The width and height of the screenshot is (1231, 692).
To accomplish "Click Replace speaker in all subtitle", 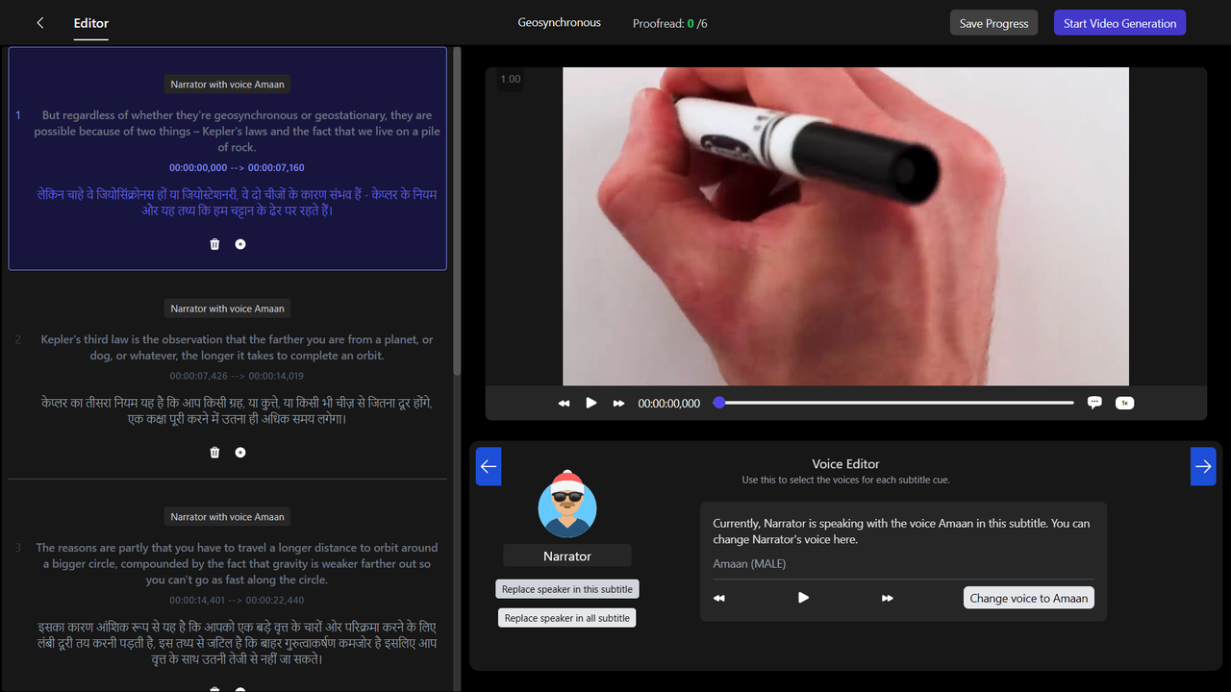I will pyautogui.click(x=566, y=617).
